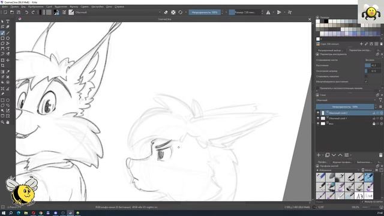The image size is (384, 216).
Task: Undo the last stroke
Action: click(x=26, y=12)
